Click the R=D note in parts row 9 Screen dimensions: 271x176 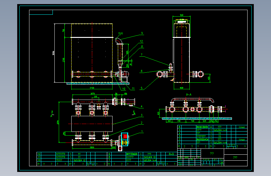point(171,154)
